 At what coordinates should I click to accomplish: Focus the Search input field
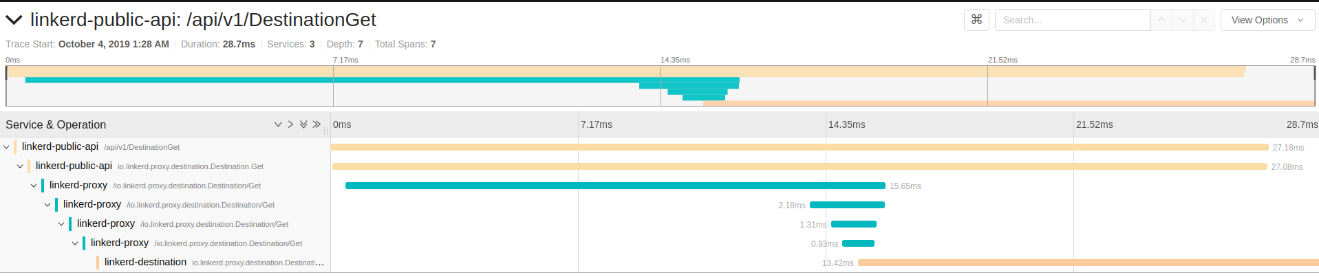[1072, 20]
